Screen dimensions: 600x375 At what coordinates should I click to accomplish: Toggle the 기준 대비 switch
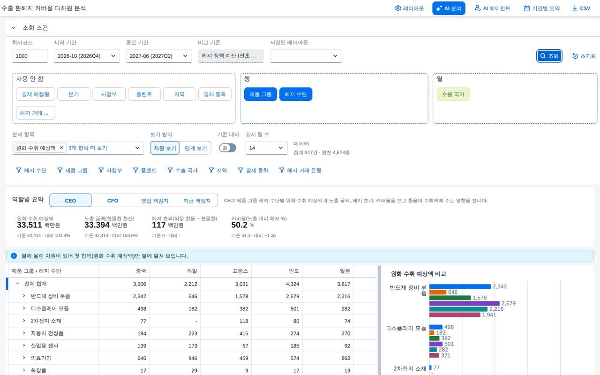click(228, 148)
